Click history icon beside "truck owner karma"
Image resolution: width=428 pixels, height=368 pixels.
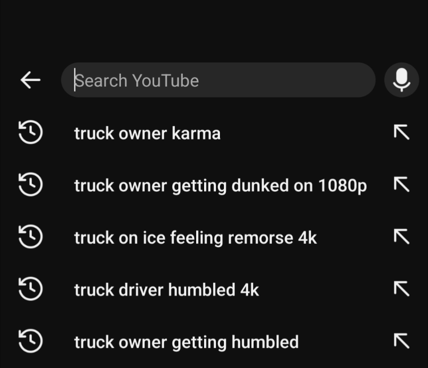(30, 133)
